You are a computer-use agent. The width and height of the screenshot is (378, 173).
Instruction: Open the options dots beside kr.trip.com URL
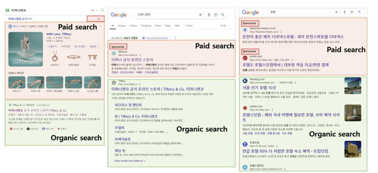[276, 146]
